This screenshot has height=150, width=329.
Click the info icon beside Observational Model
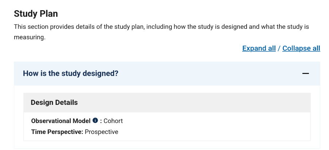coord(95,121)
